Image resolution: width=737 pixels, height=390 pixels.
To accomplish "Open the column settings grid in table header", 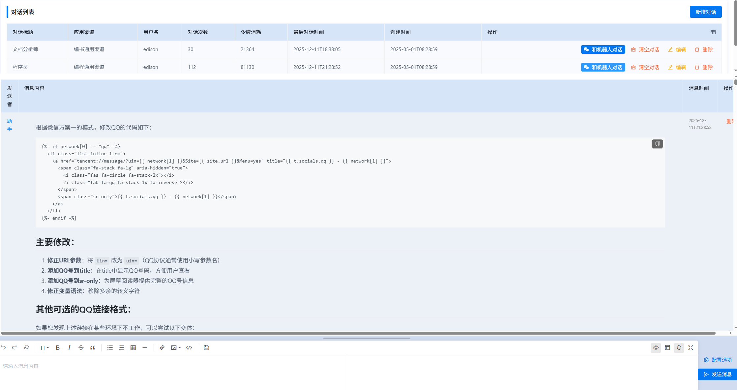I will pos(713,32).
